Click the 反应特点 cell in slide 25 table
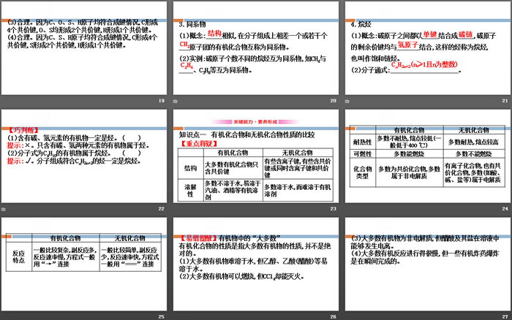The width and height of the screenshot is (512, 320). click(19, 256)
